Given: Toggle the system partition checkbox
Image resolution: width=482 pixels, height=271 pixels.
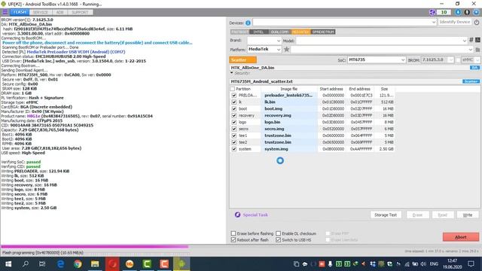Looking at the screenshot, I should click(234, 149).
